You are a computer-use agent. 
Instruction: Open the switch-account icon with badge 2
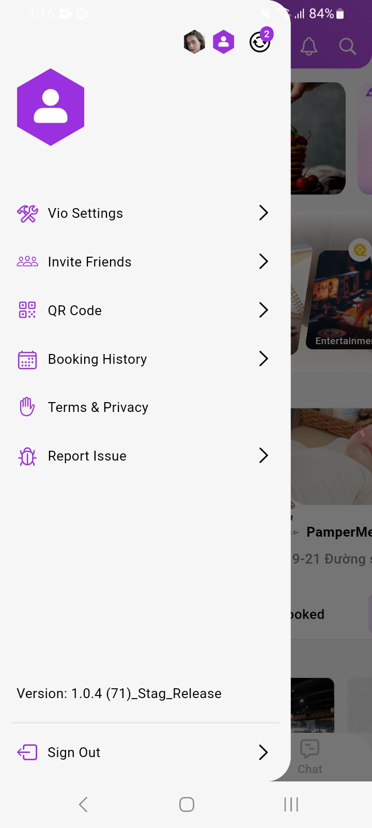pyautogui.click(x=260, y=42)
